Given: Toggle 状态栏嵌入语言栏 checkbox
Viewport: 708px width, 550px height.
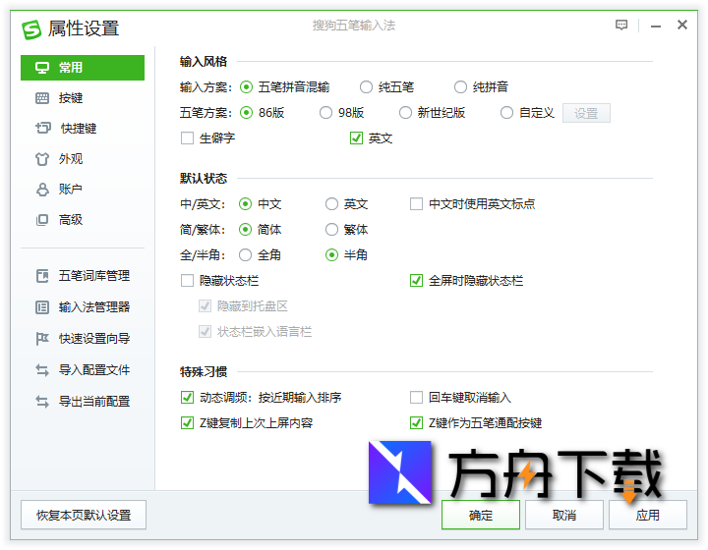Looking at the screenshot, I should (205, 332).
